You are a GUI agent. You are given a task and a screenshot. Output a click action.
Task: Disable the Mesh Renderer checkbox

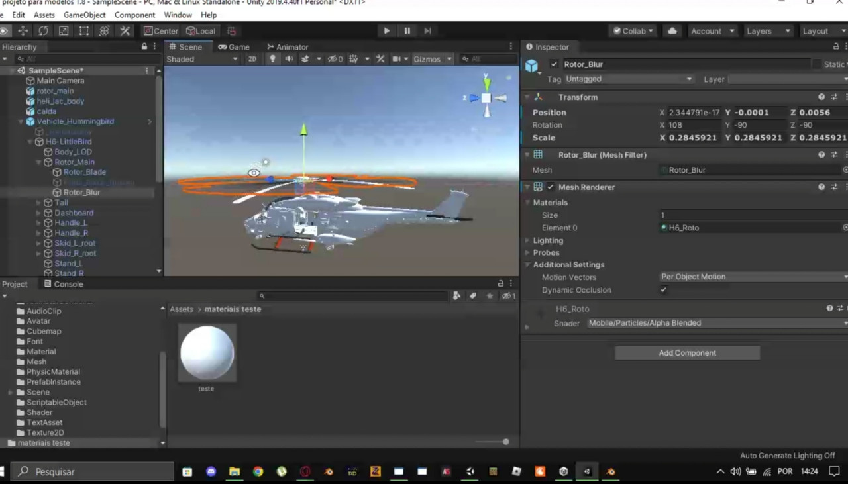551,187
